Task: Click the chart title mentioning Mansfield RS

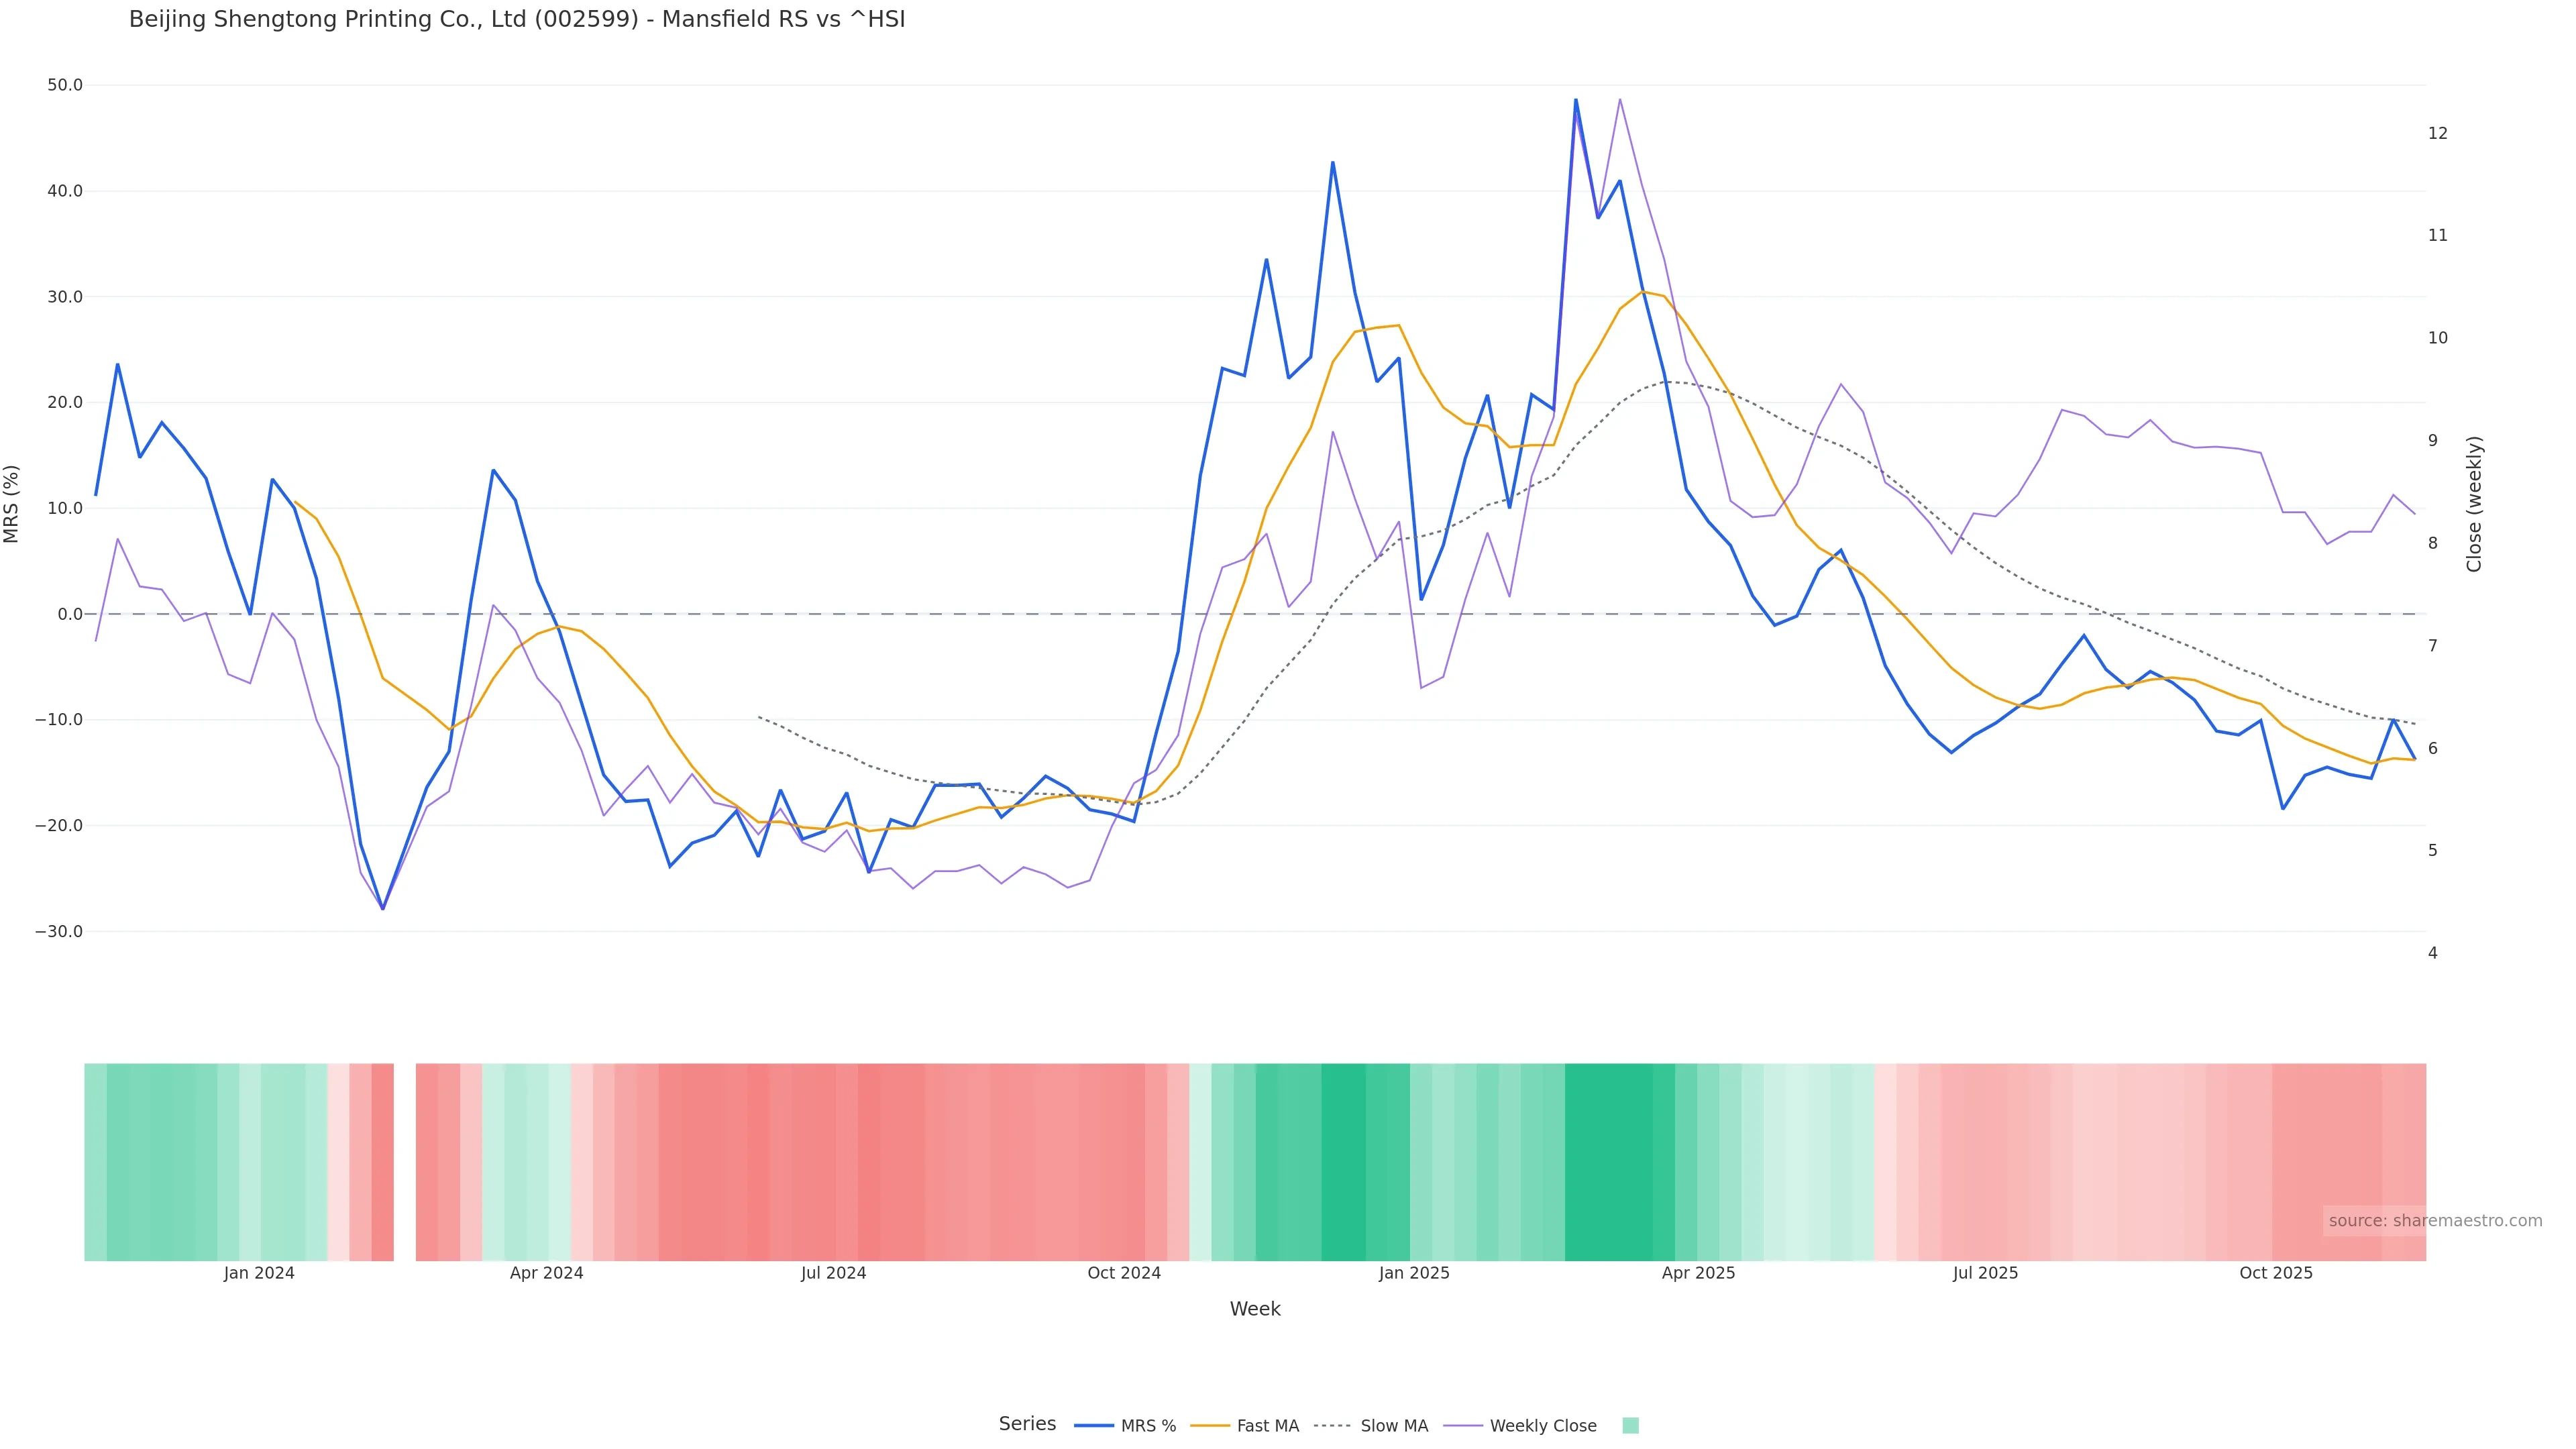Action: (x=517, y=20)
